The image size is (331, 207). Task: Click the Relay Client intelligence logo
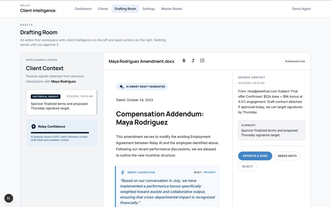tap(38, 9)
